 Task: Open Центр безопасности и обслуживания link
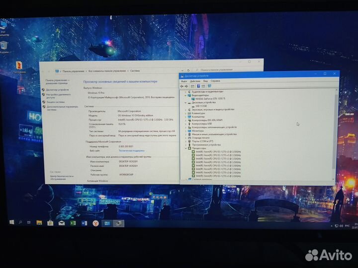[x=62, y=178]
